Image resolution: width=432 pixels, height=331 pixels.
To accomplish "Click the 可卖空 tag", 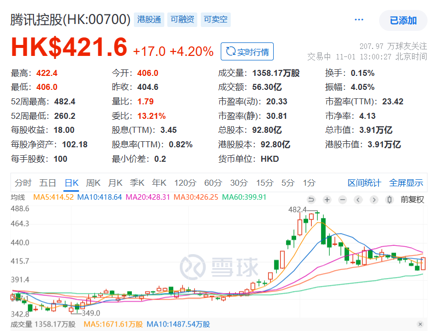I will point(215,19).
